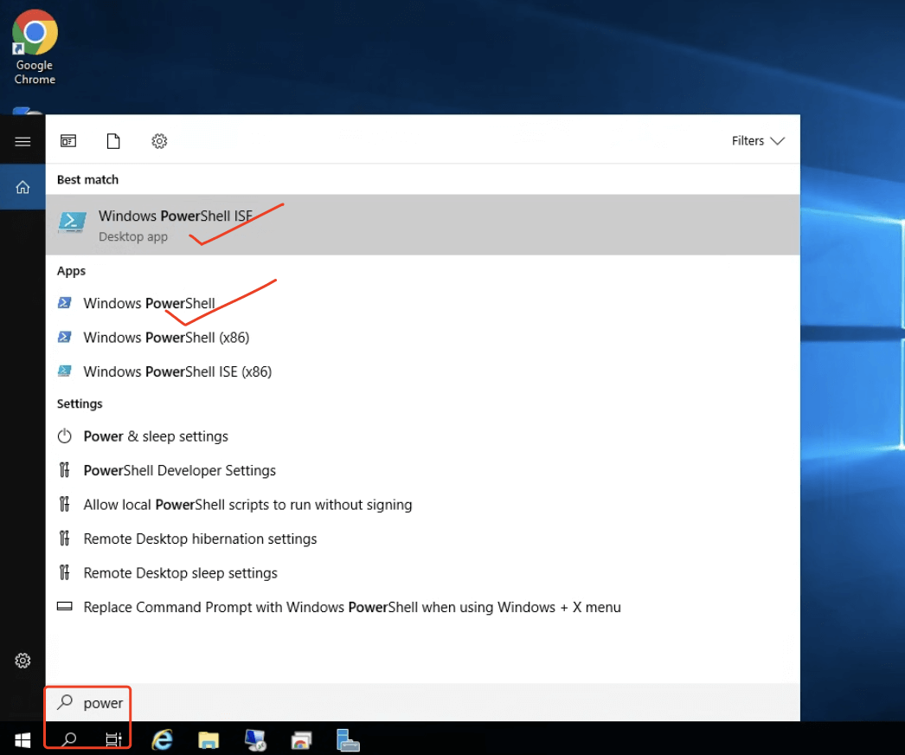This screenshot has height=755, width=905.
Task: Click tools icon beside PowerShell Developer Settings
Action: 65,470
